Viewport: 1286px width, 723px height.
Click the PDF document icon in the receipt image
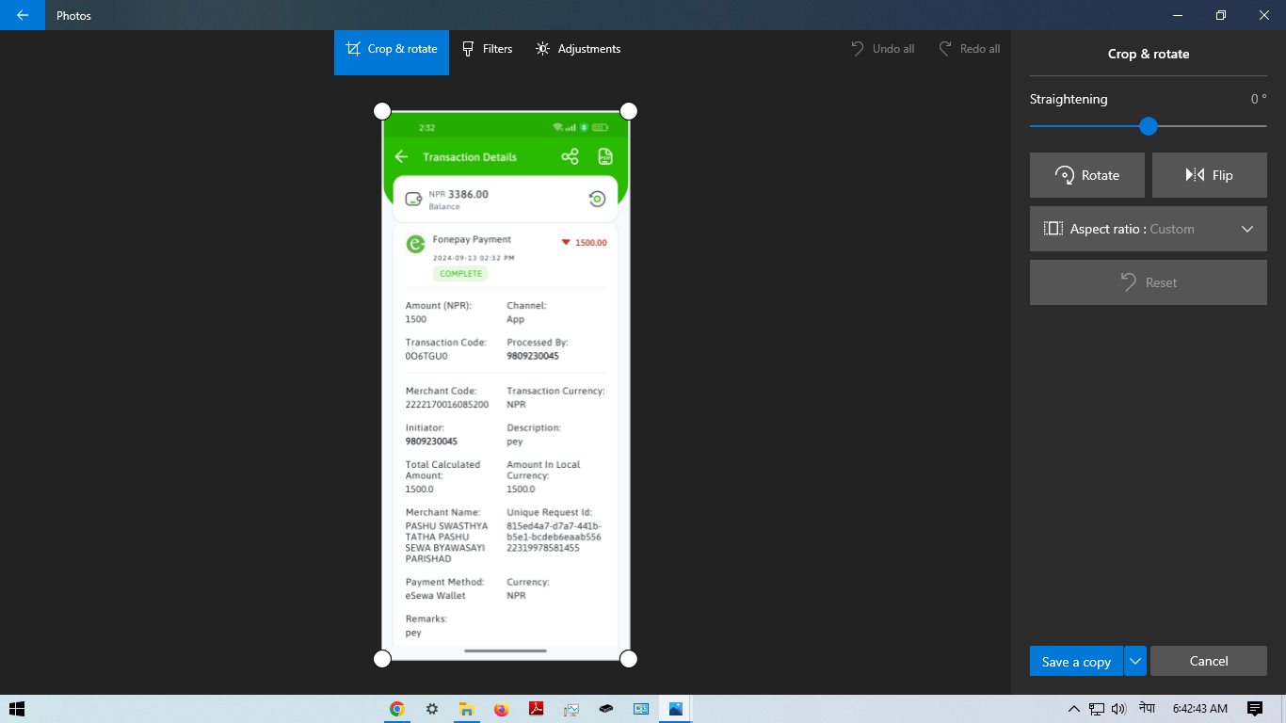click(x=605, y=157)
